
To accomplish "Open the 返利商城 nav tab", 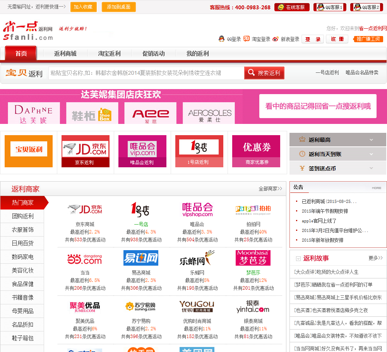I will pos(65,53).
